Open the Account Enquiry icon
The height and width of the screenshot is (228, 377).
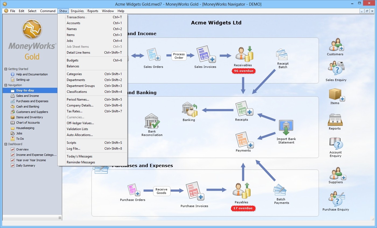coord(336,143)
